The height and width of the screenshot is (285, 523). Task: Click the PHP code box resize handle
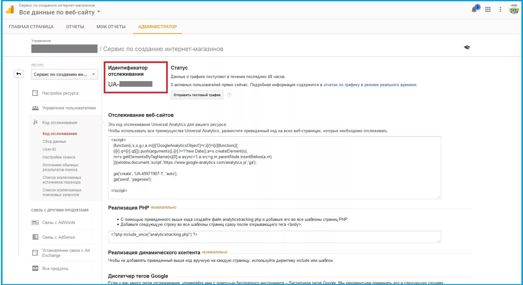[439, 241]
